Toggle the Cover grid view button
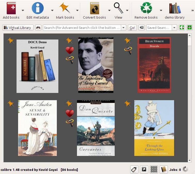The width and height of the screenshot is (195, 174). (x=154, y=169)
